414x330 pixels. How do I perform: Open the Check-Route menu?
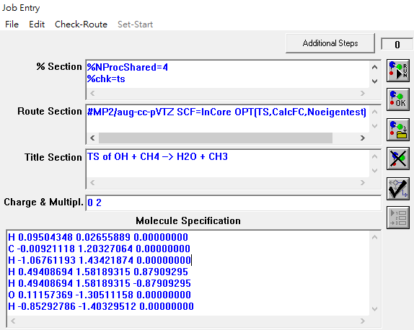coord(81,24)
